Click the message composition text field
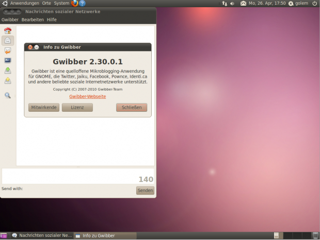The height and width of the screenshot is (240, 320). [x=78, y=176]
